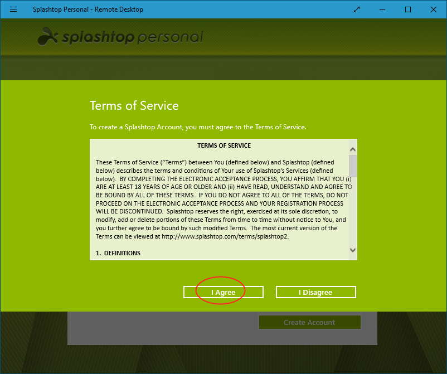Maximize the Splashtop Personal window
Image resolution: width=447 pixels, height=374 pixels.
click(408, 9)
